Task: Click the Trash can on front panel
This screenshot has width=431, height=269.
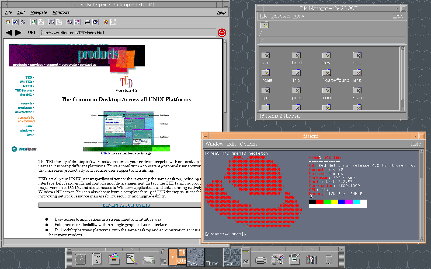Action: pyautogui.click(x=329, y=260)
